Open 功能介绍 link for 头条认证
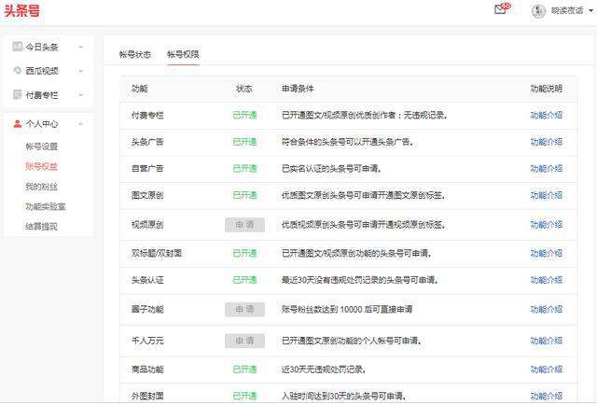Viewport: 597px width, 405px height. click(547, 280)
